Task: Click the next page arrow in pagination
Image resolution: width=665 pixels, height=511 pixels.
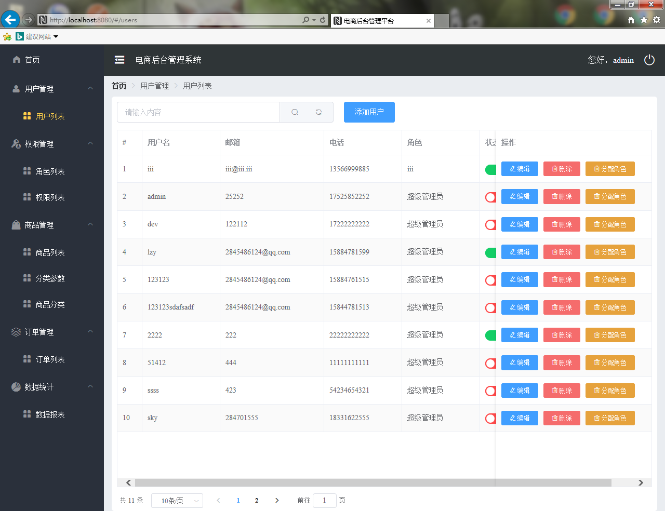Action: [277, 500]
